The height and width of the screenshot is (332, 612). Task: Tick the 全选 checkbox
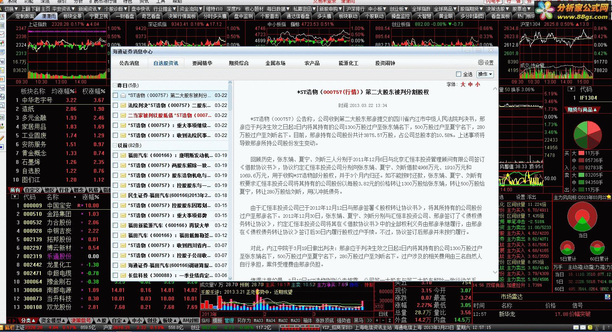click(458, 74)
